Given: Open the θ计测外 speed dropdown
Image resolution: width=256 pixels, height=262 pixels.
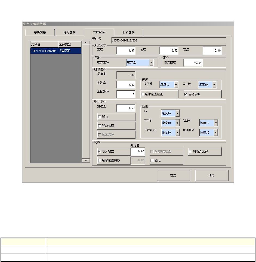Looking at the screenshot, I should pos(209,132).
